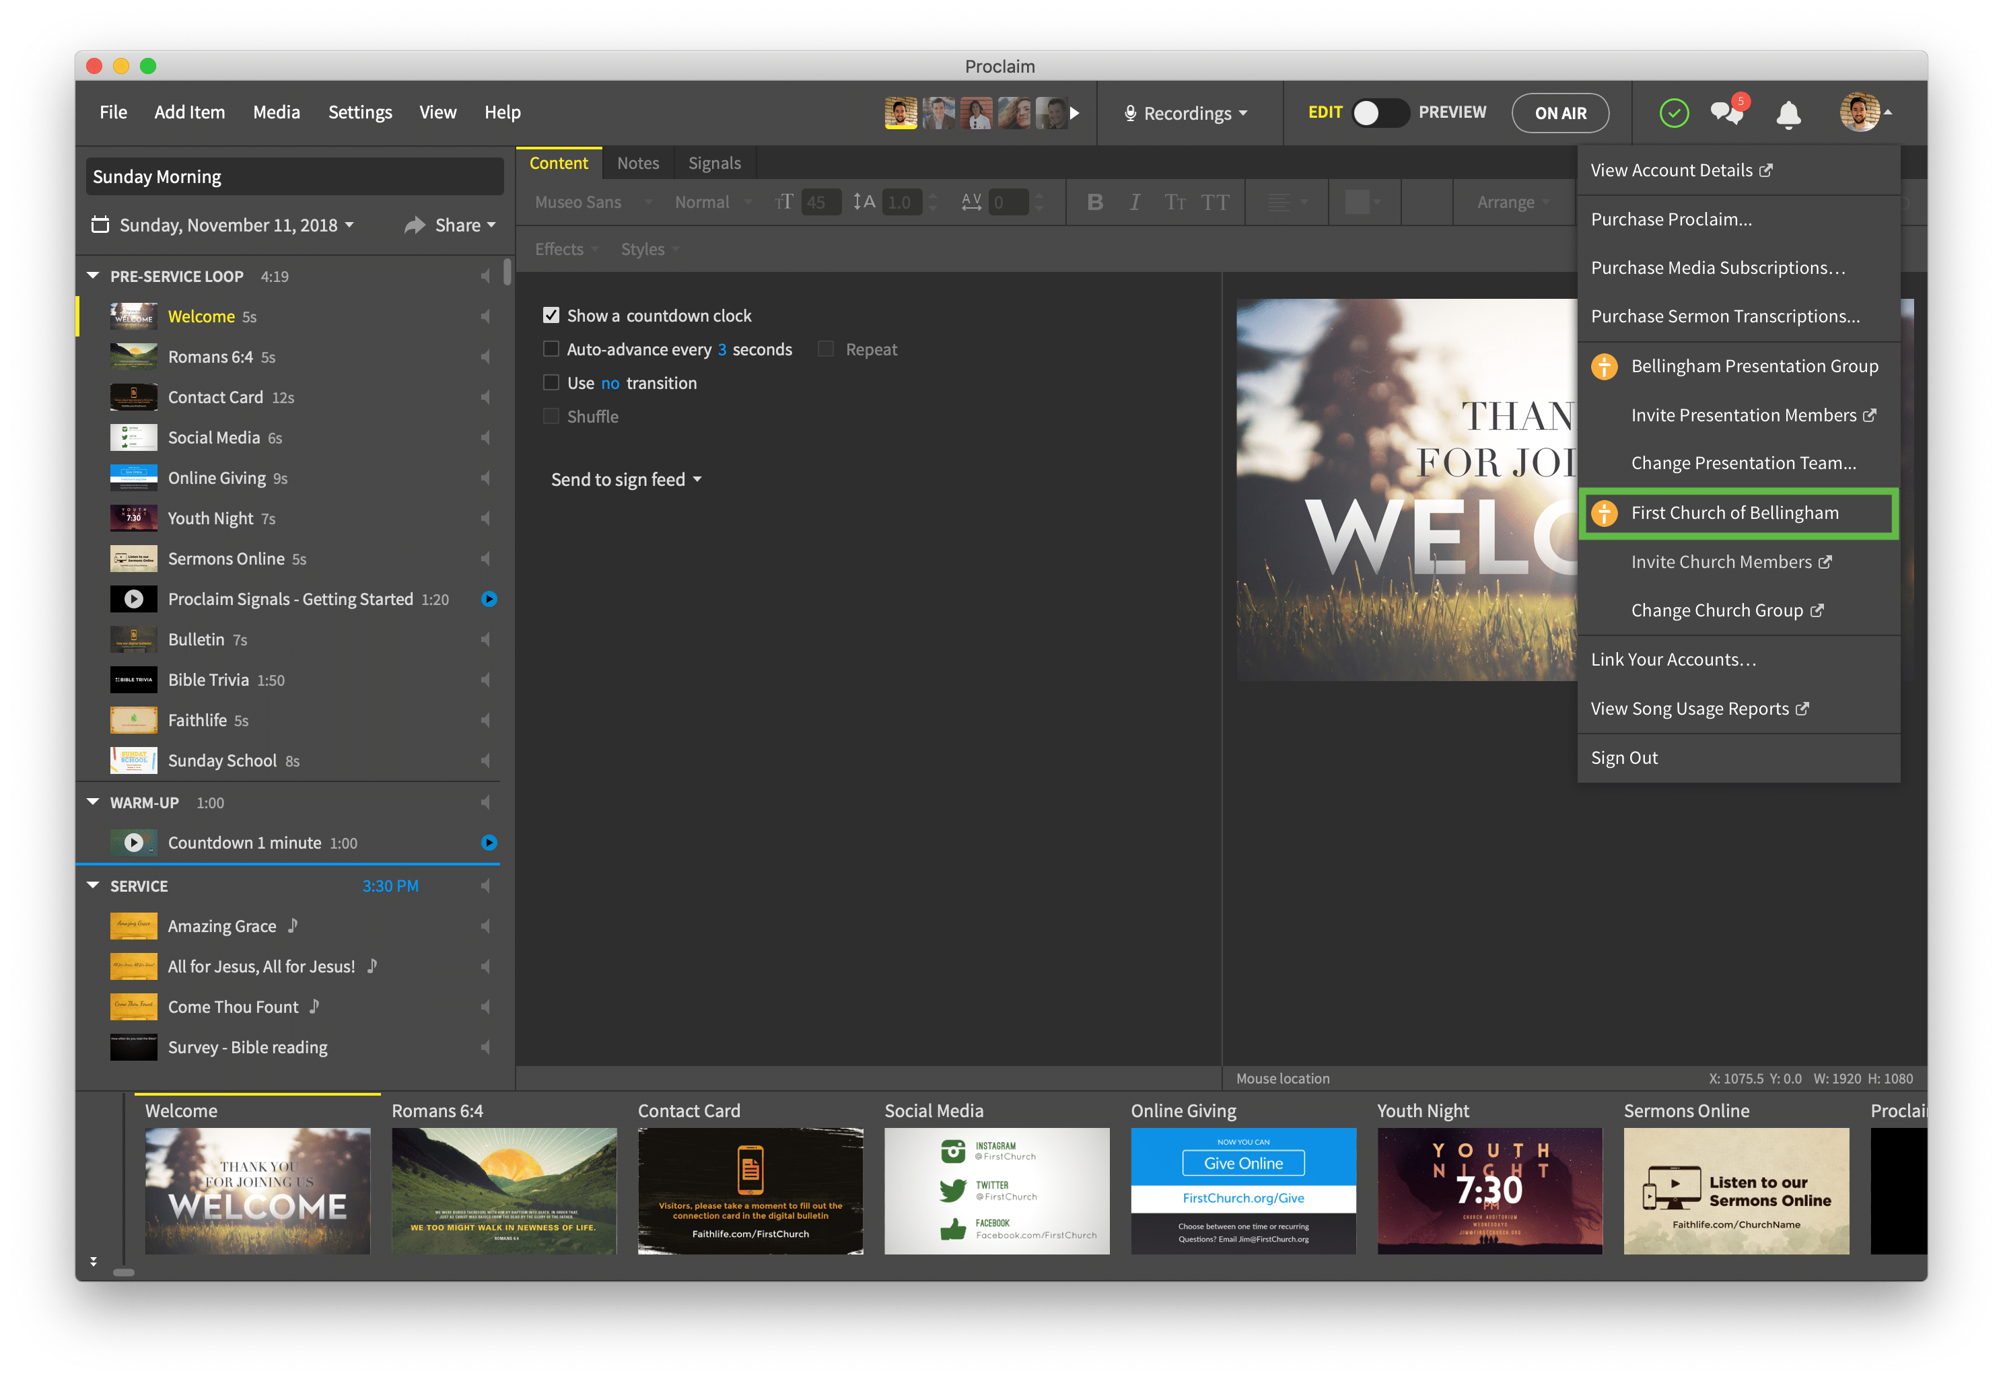2003x1381 pixels.
Task: Click the Bellingham Presentation Group orange icon
Action: (1603, 366)
